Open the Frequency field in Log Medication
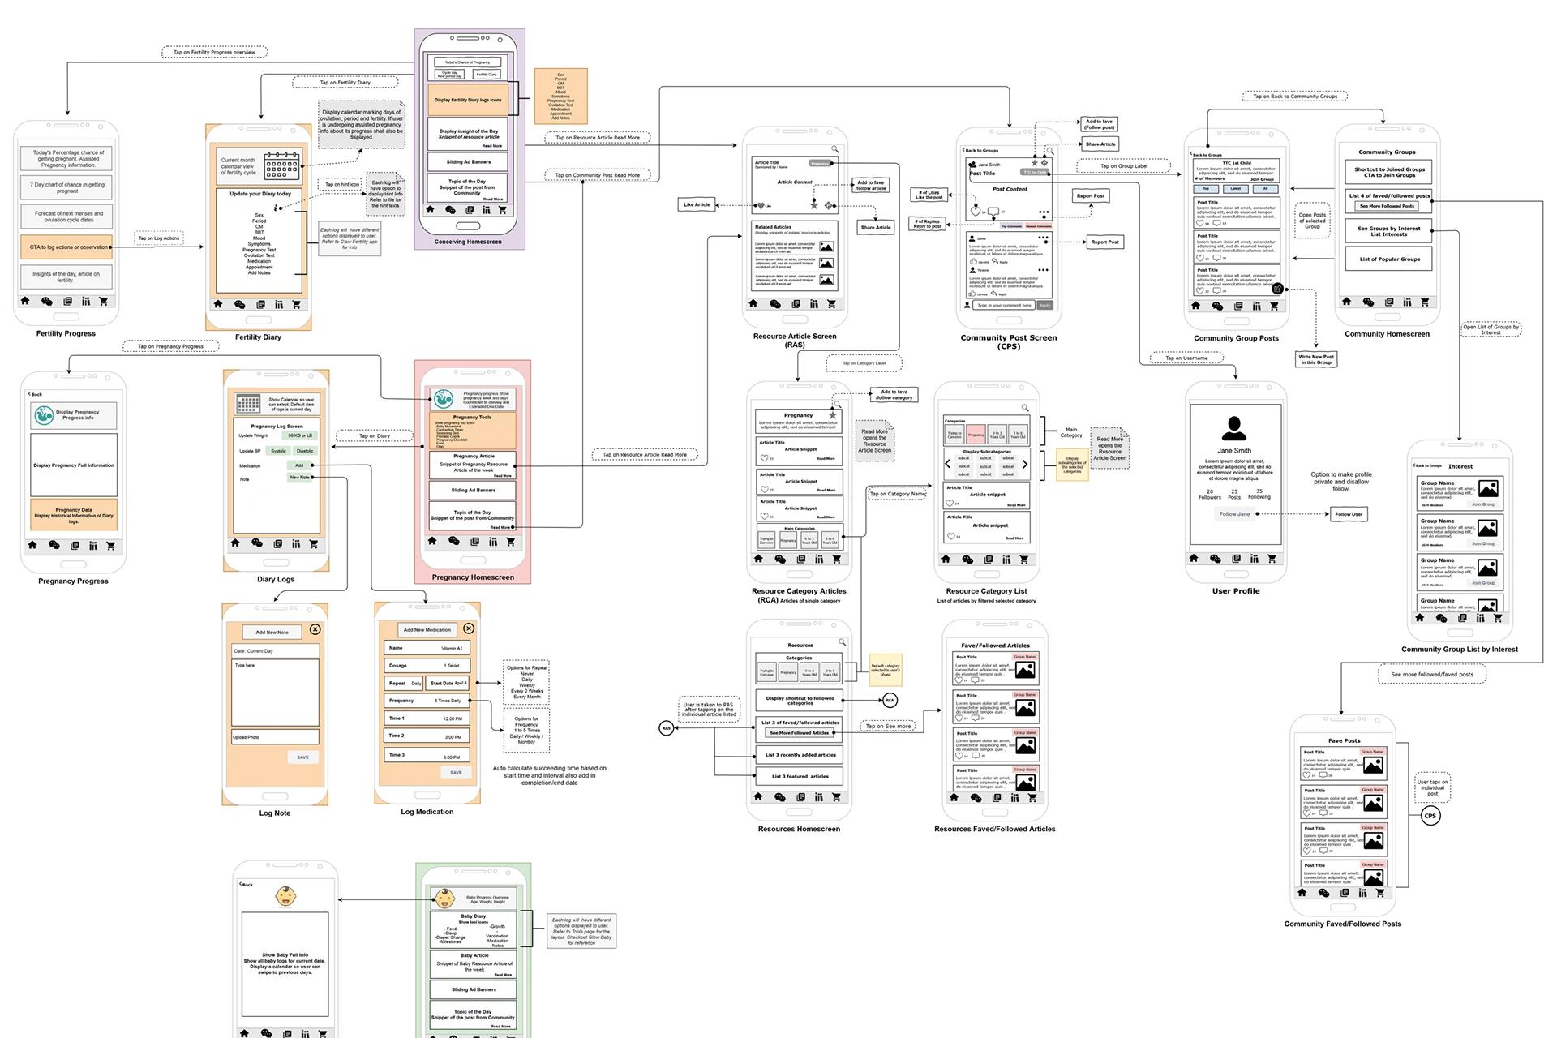The image size is (1557, 1038). pos(426,701)
